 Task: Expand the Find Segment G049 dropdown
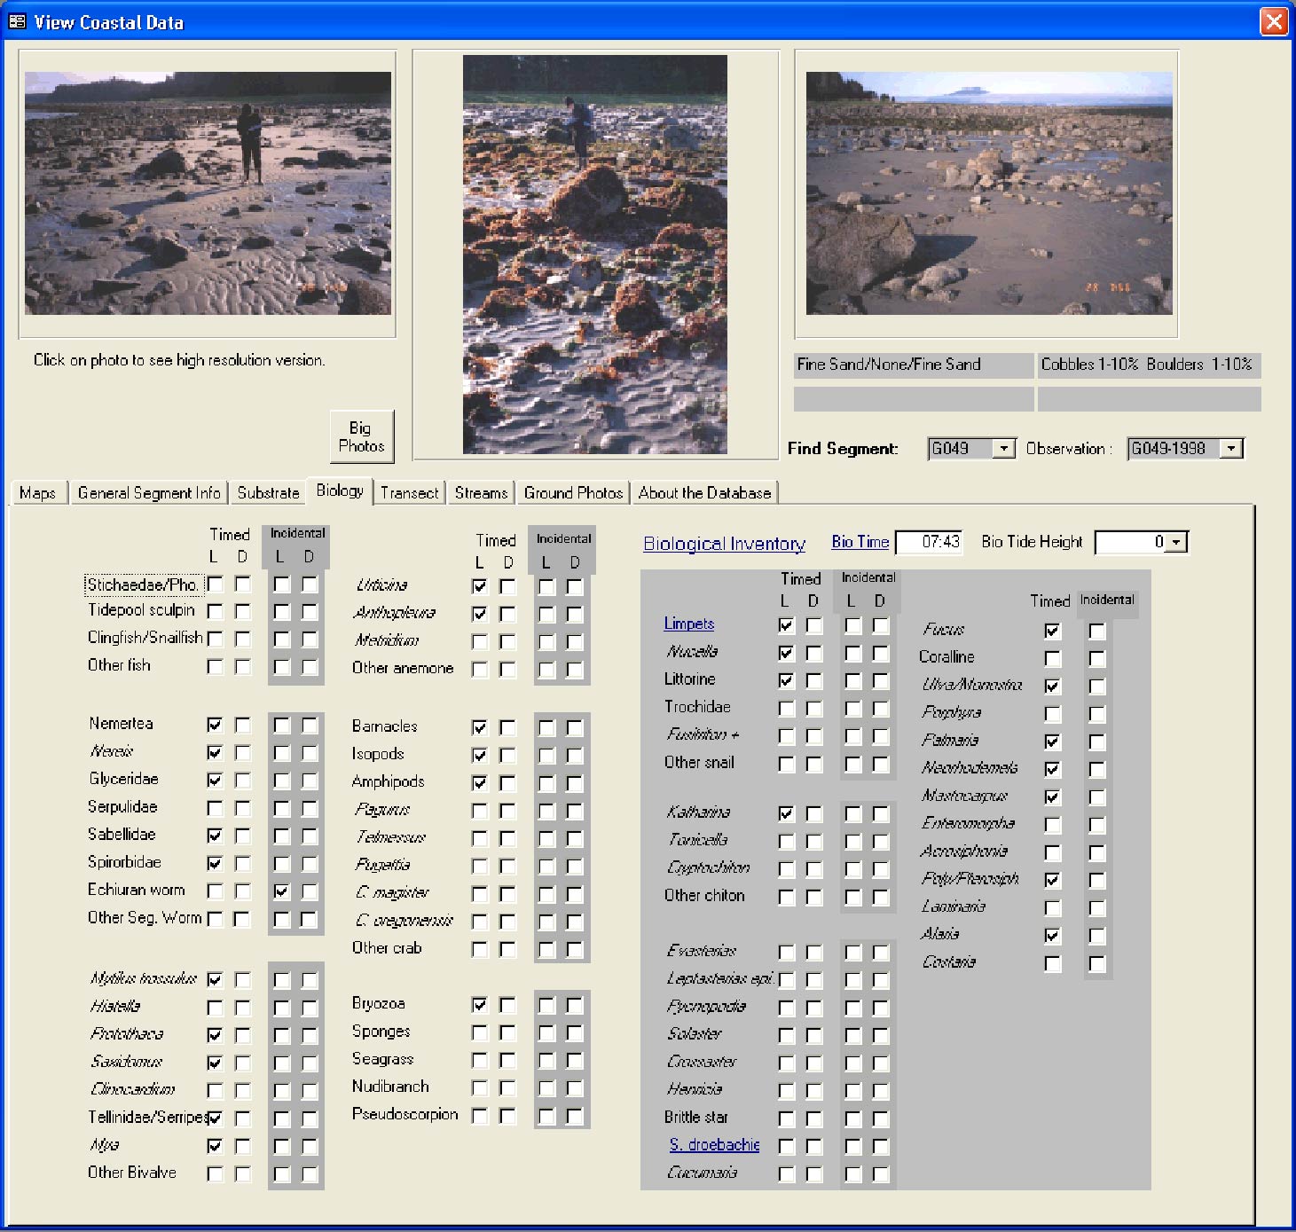pyautogui.click(x=1003, y=449)
